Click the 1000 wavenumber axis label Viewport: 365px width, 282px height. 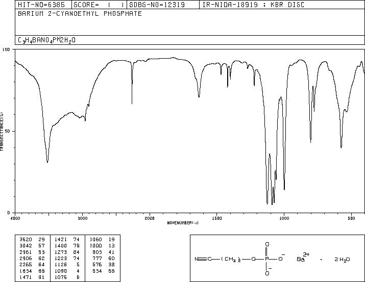pyautogui.click(x=284, y=218)
